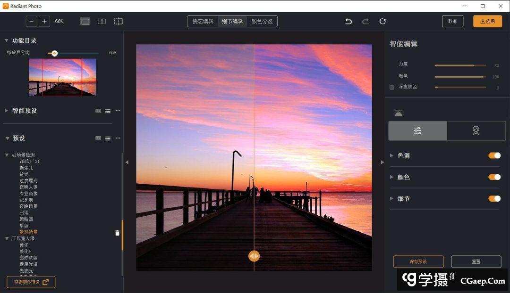
Task: Switch to the 快速编辑 tab
Action: [x=203, y=21]
